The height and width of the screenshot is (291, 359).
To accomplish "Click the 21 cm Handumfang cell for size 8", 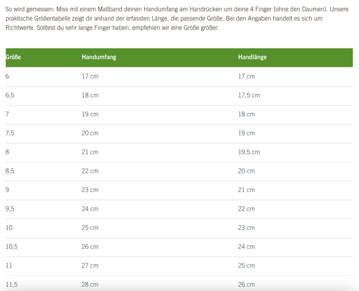I will pos(90,152).
